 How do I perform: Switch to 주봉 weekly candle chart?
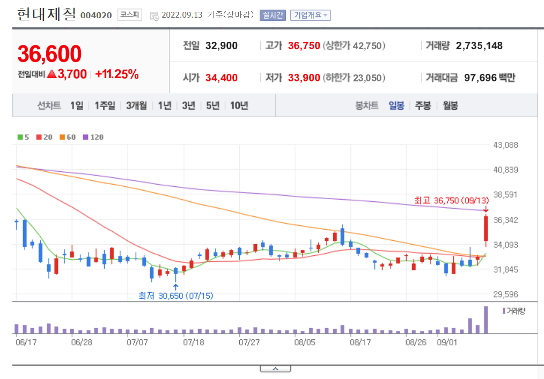coord(423,105)
